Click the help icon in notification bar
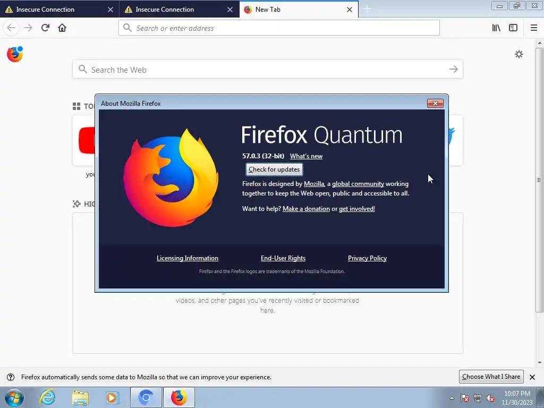This screenshot has width=544, height=408. pos(11,377)
